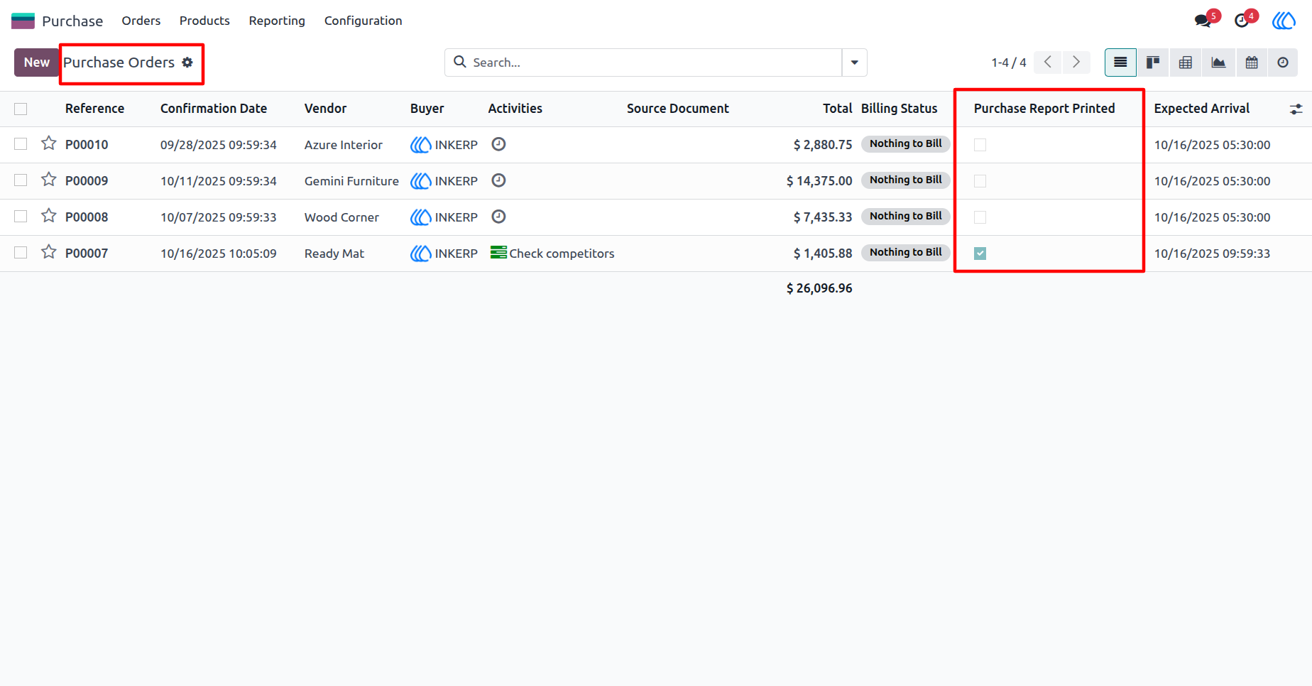Star purchase order P00007 as favorite
The image size is (1312, 686).
[x=48, y=252]
